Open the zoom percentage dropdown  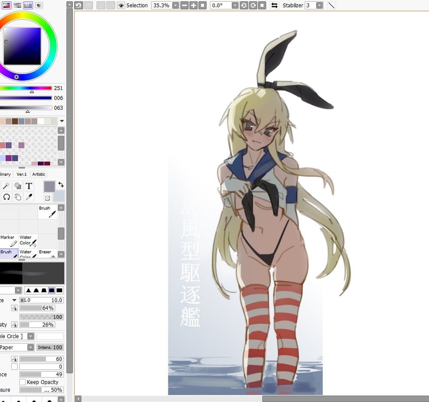coord(175,5)
